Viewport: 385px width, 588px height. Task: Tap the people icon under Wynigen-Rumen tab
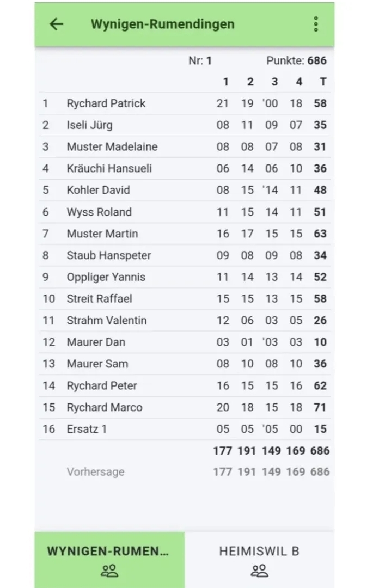(109, 571)
